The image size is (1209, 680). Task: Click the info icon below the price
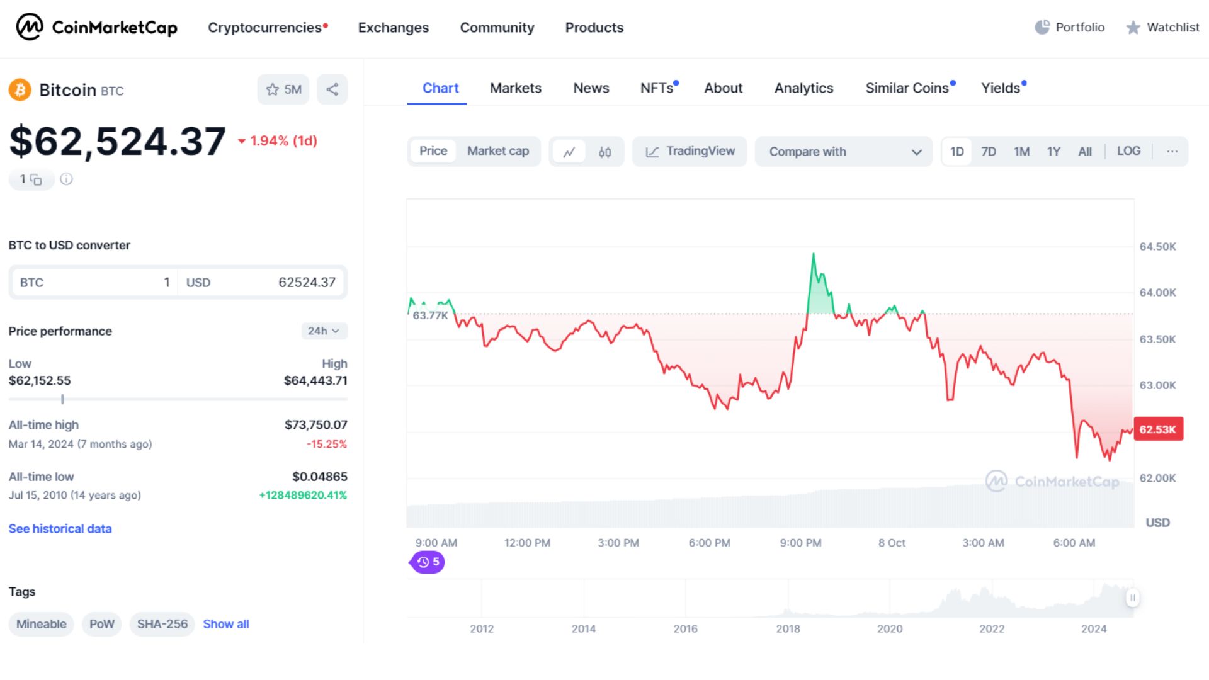click(66, 179)
